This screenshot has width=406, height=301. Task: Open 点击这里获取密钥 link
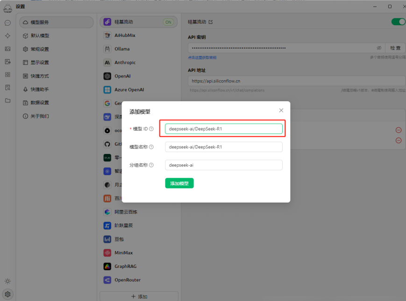[x=202, y=58]
